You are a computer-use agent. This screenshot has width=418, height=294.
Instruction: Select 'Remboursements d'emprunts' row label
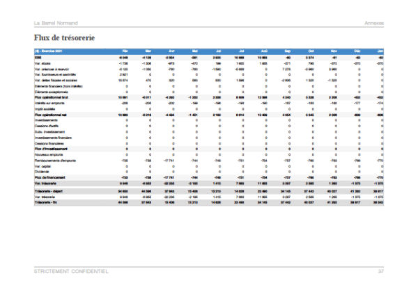coord(55,161)
